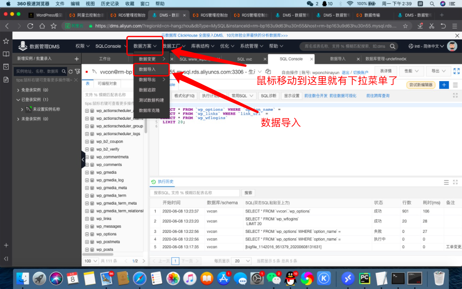Screen dimensions: 462x289
Task: Click the DMS header search magnifier icon
Action: pos(393,46)
